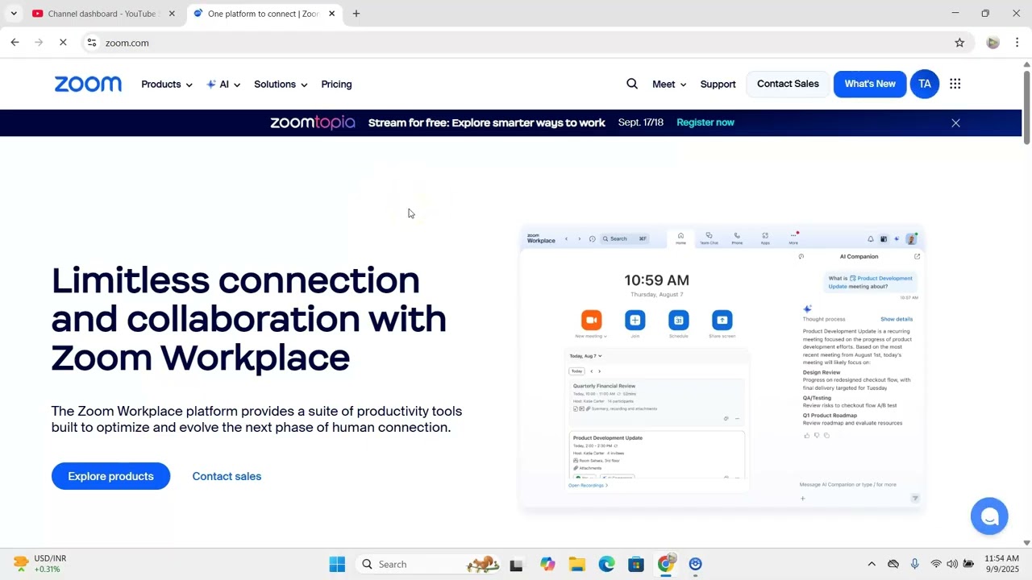Click the Contact Sales header button

click(788, 84)
